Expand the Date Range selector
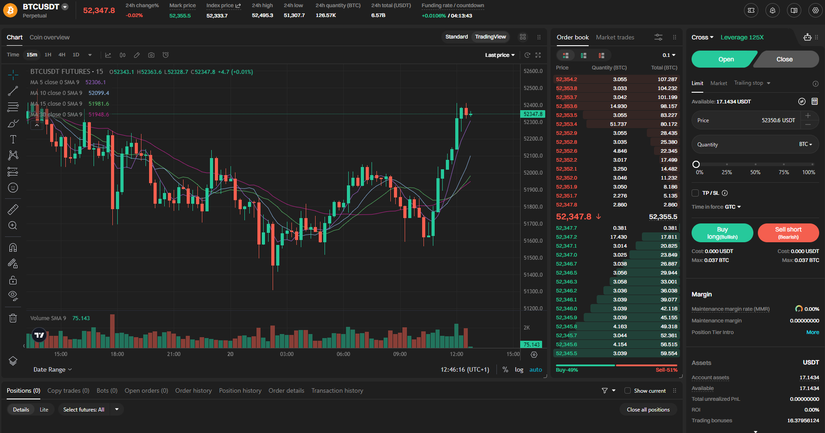Screen dimensions: 825x433 pyautogui.click(x=53, y=369)
